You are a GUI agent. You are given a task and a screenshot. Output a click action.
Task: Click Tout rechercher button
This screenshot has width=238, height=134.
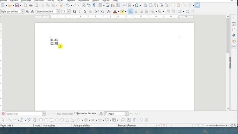click(65, 114)
